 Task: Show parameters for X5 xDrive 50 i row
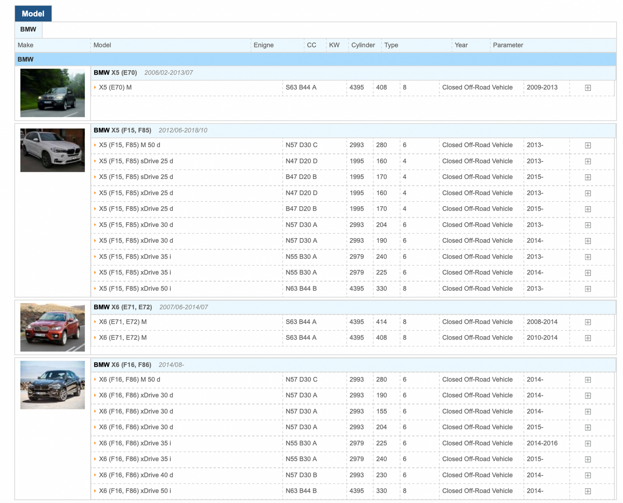[x=588, y=289]
